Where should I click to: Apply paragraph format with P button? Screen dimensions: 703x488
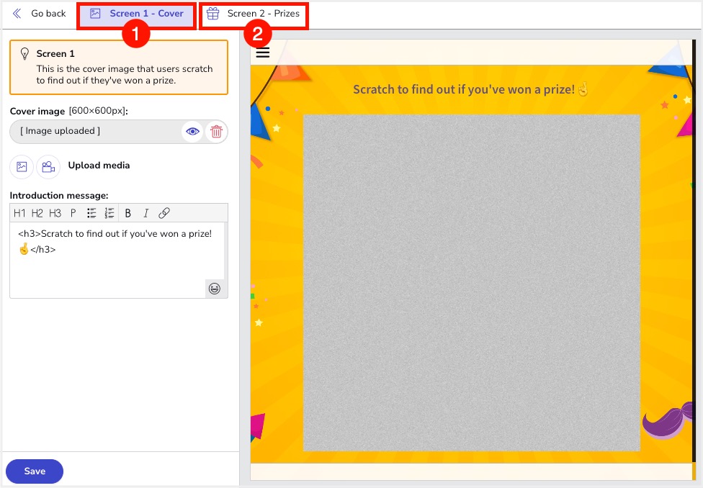[x=73, y=213]
